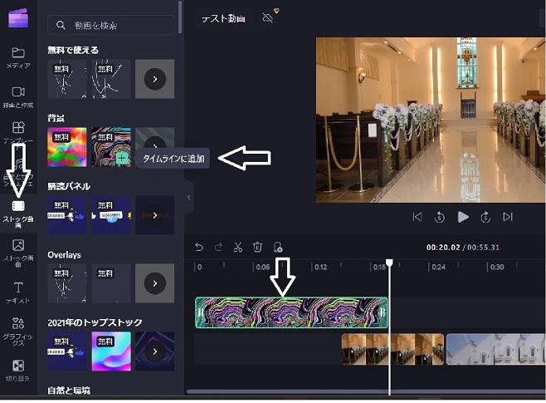Click the sidebar panel vertical scrollbar

tap(180, 17)
